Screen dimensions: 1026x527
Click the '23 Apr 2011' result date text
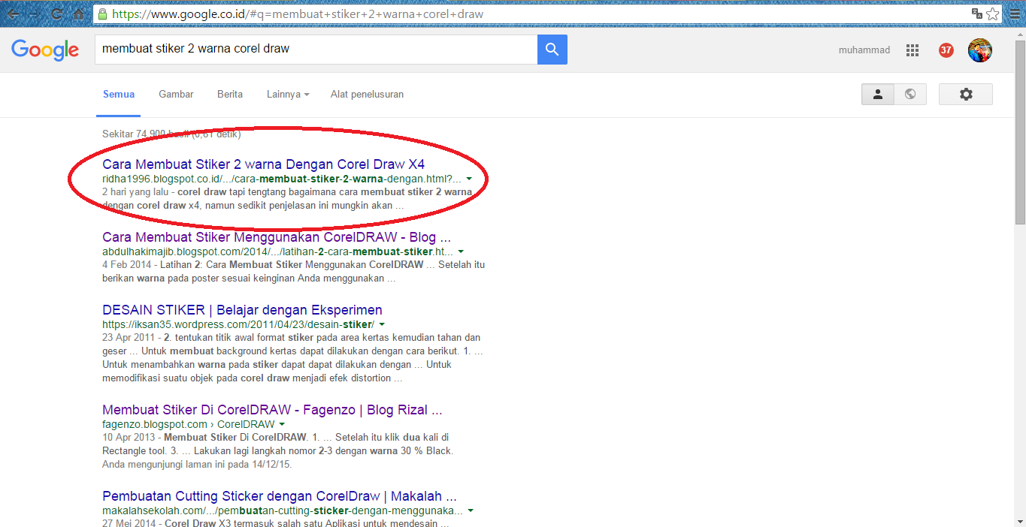(127, 338)
